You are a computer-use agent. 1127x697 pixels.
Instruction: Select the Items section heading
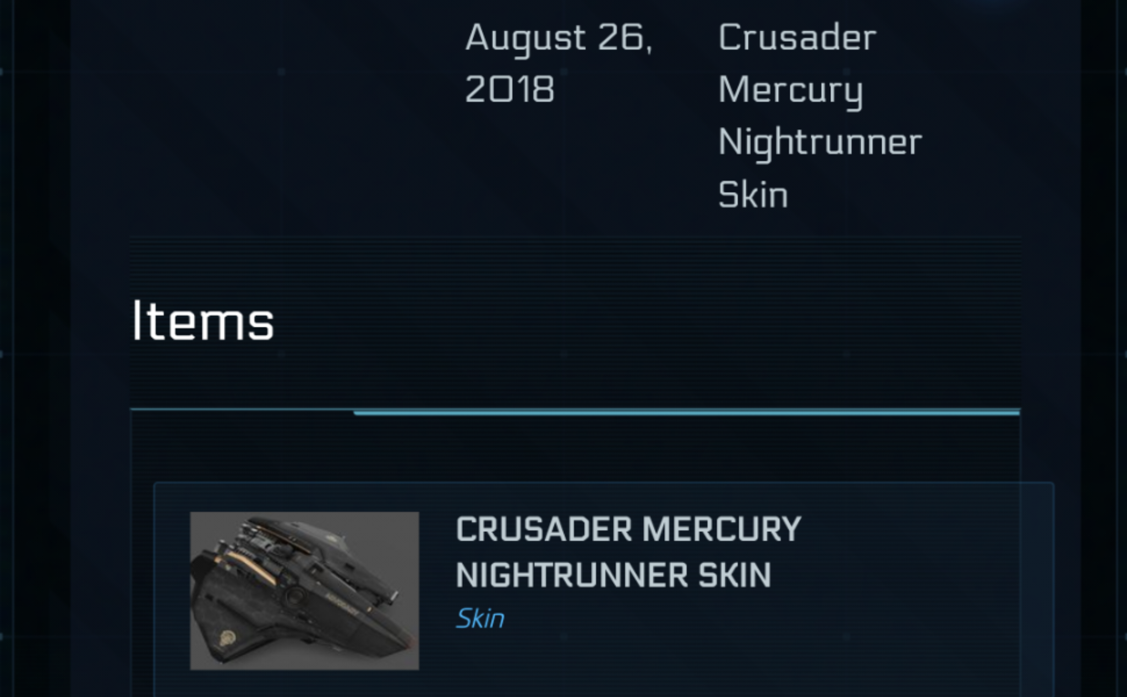point(203,321)
